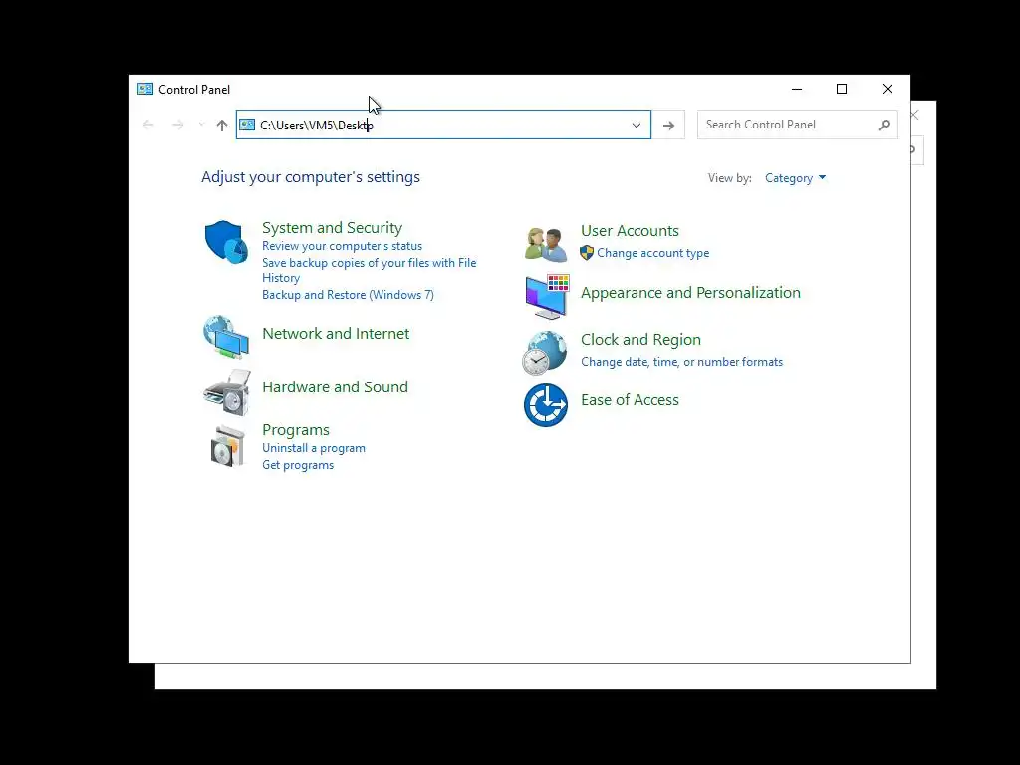
Task: Open the Appearance and Personalization monitor icon
Action: point(547,297)
